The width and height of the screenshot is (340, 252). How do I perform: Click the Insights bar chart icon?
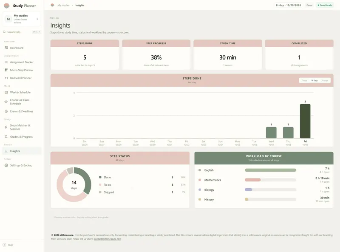[6, 151]
